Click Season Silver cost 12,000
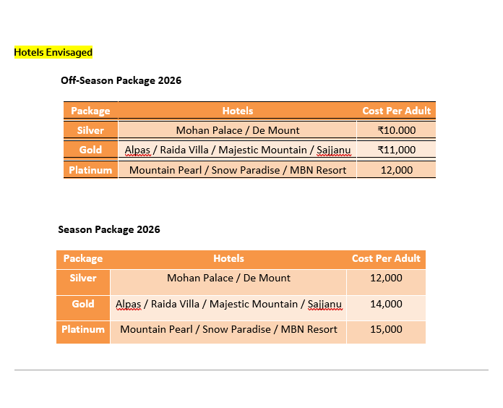 pos(386,278)
